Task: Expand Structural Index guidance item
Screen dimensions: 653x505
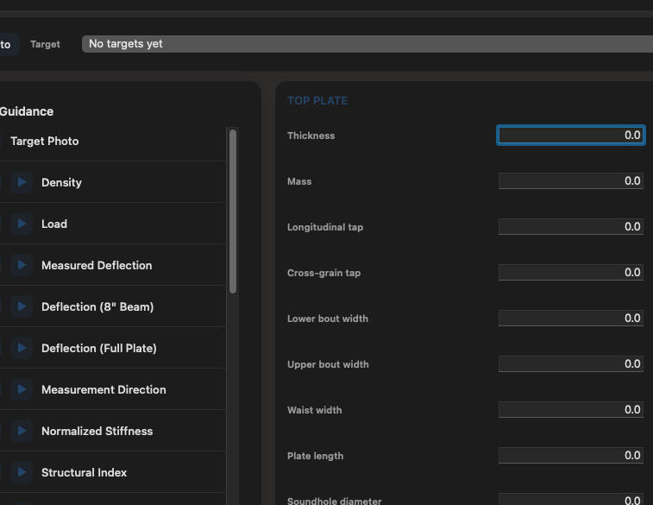Action: [x=22, y=472]
